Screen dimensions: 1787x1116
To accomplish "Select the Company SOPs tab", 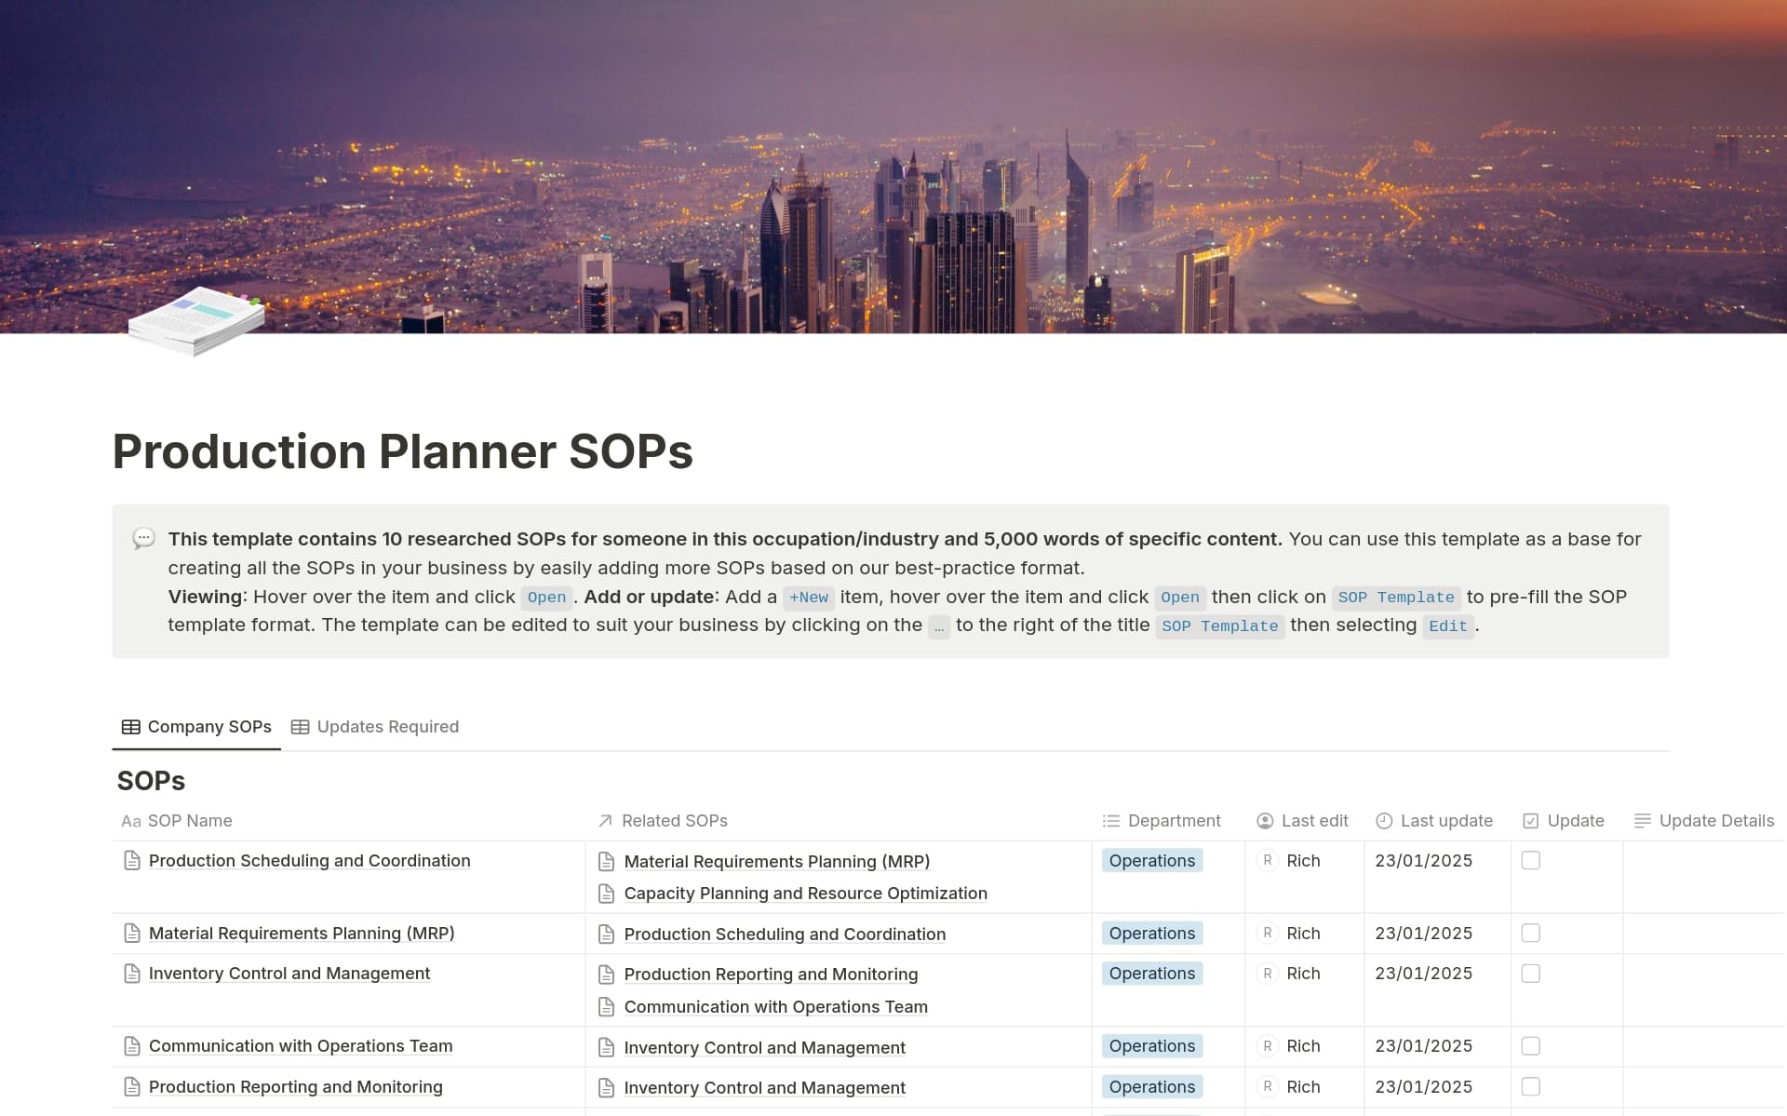I will click(x=208, y=727).
